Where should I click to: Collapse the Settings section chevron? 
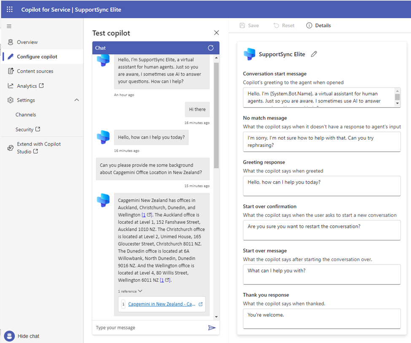(77, 100)
